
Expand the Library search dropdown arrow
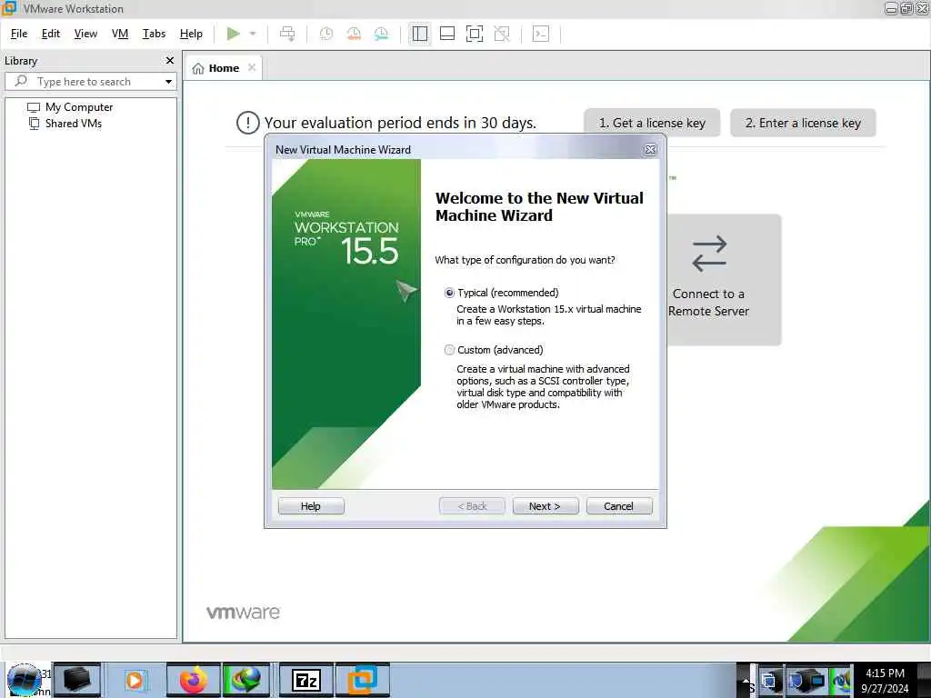[x=168, y=81]
